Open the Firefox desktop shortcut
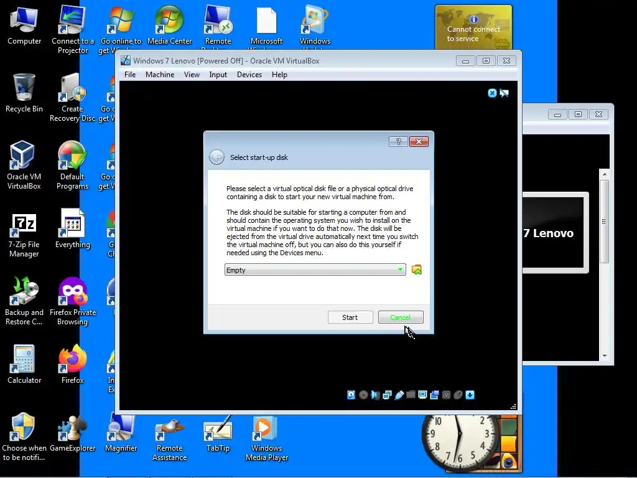Image resolution: width=637 pixels, height=478 pixels. pos(72,364)
